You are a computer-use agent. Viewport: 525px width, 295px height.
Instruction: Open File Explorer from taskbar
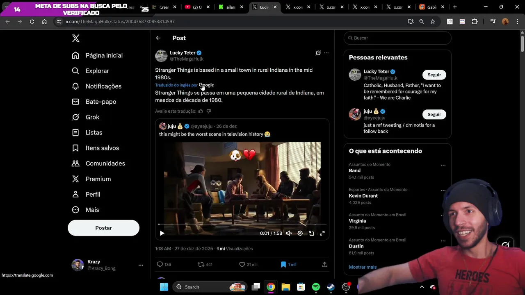[286, 287]
